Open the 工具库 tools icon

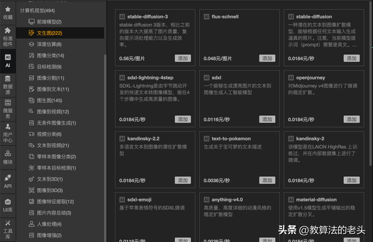[x=8, y=223]
